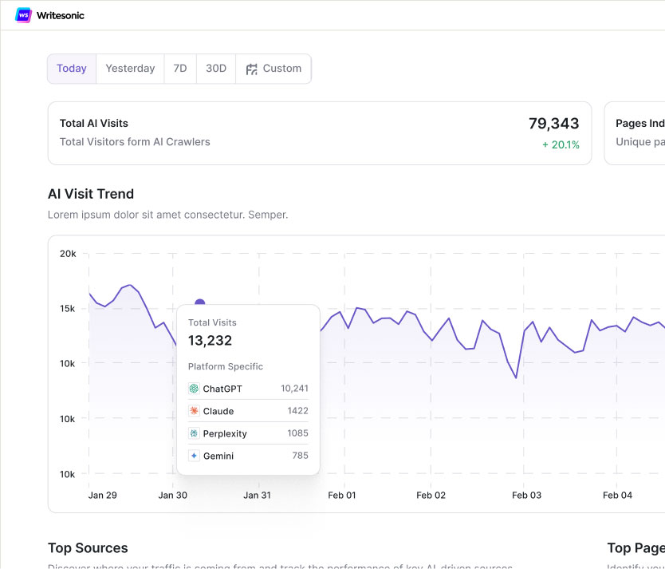The height and width of the screenshot is (569, 665).
Task: Click the ChatGPT icon in tooltip
Action: tap(194, 388)
